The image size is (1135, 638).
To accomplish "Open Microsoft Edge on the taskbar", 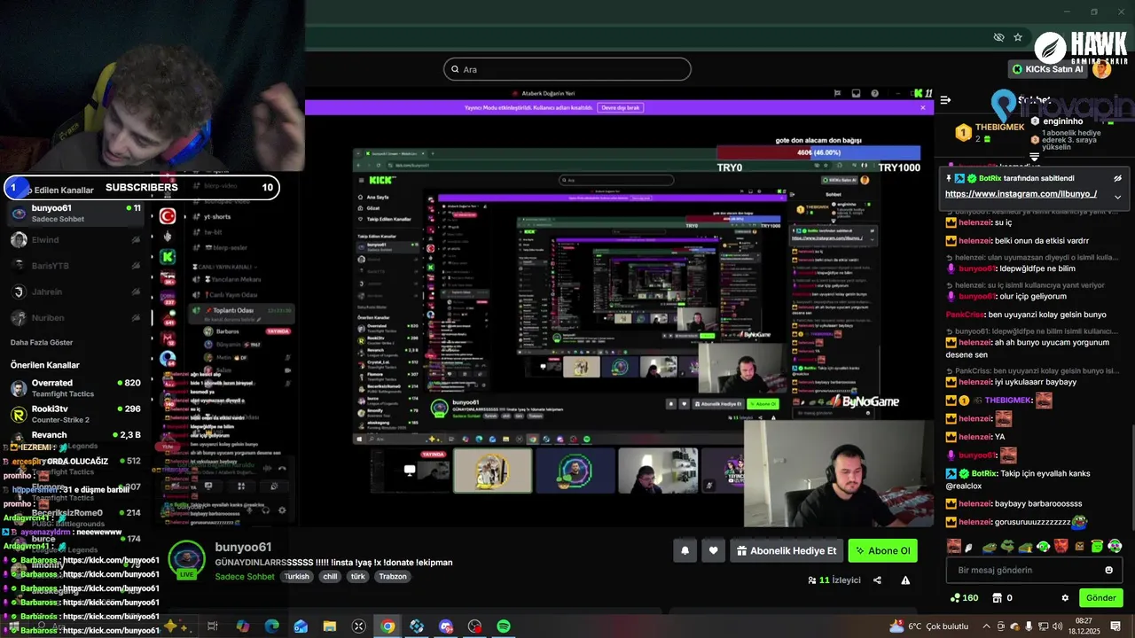I will pyautogui.click(x=271, y=626).
